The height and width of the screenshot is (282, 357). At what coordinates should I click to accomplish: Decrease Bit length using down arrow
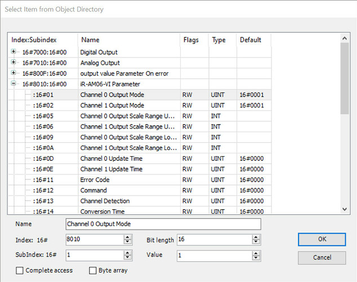(256, 242)
